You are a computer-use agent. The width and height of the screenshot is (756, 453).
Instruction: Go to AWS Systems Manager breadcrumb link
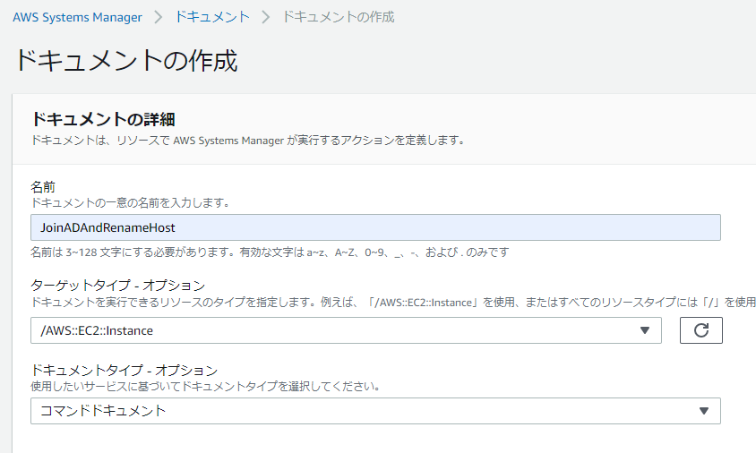pyautogui.click(x=77, y=17)
